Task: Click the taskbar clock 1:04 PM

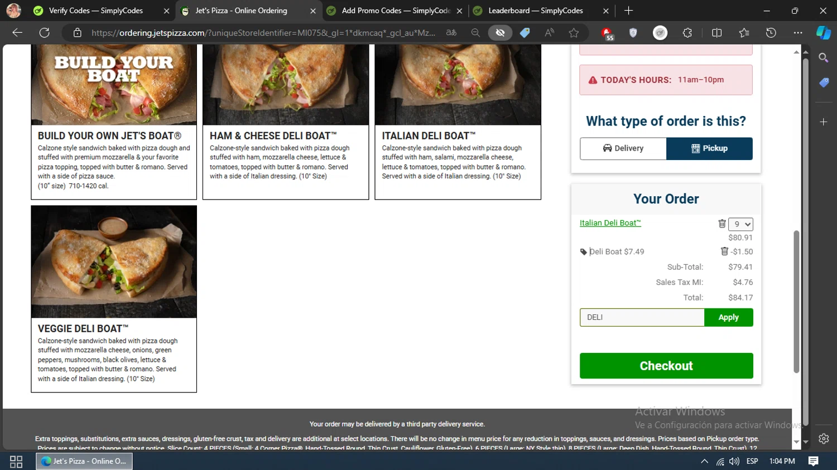Action: click(x=782, y=461)
